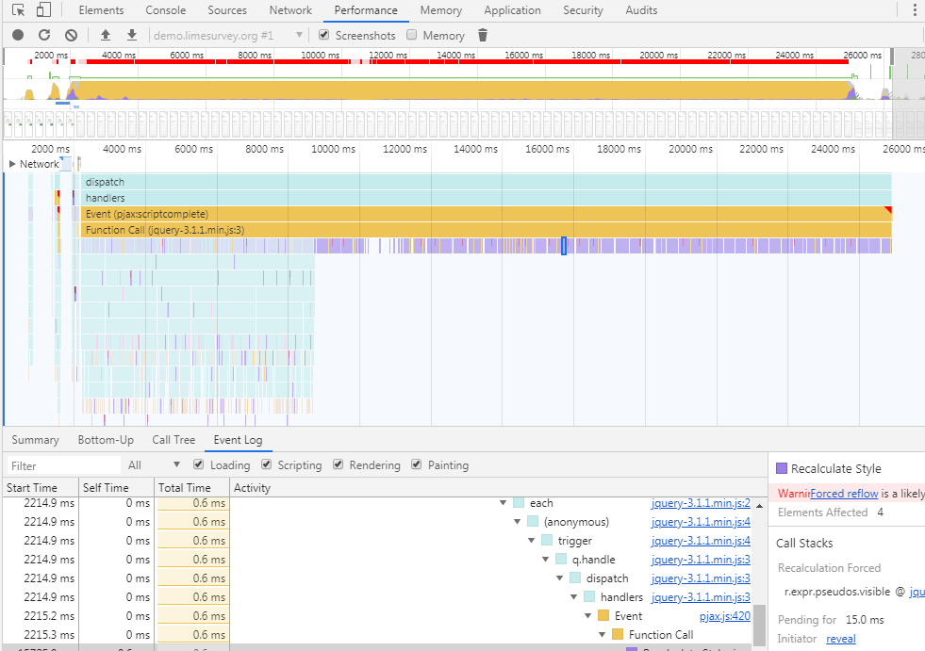Screen dimensions: 925x651
Task: Toggle the Rendering filter checkbox
Action: click(338, 464)
